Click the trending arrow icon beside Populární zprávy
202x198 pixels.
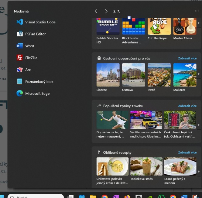pyautogui.click(x=99, y=106)
